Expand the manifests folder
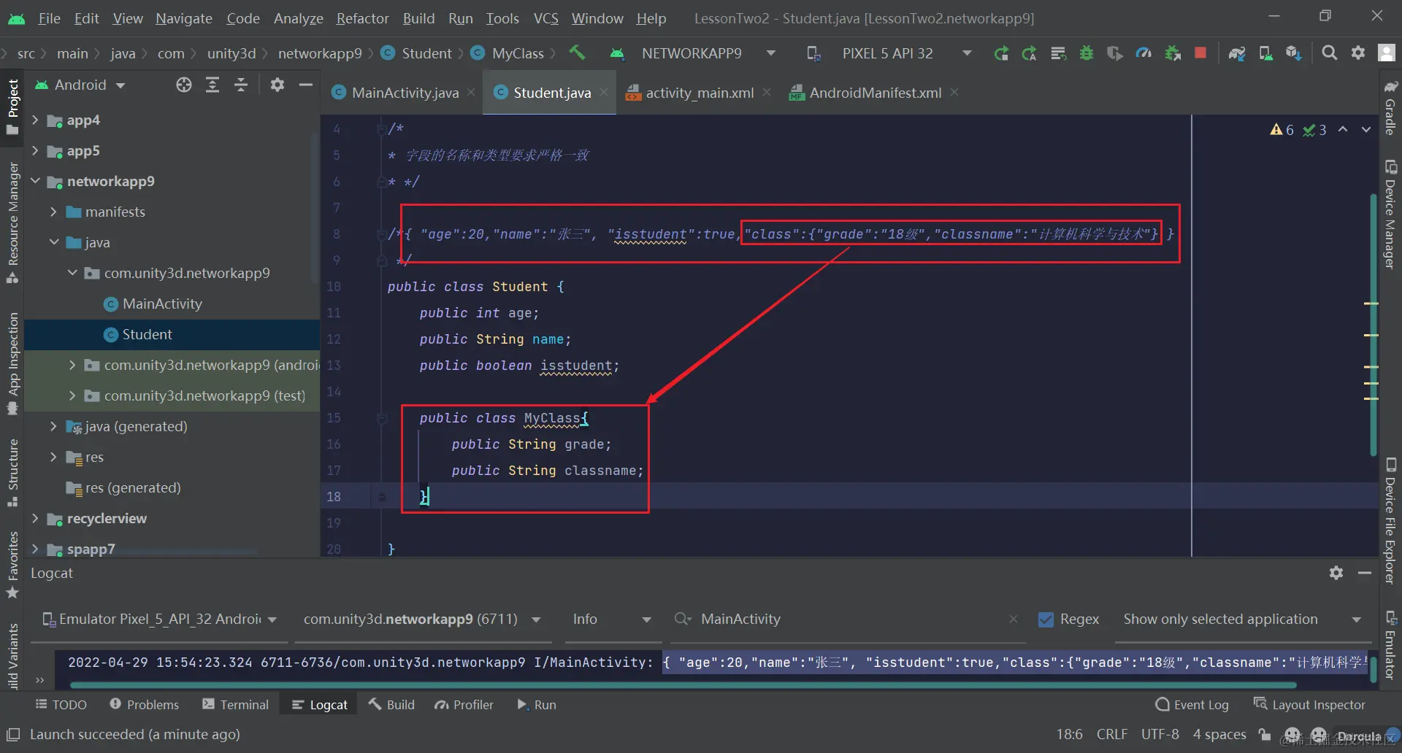Screen dimensions: 1402x753 (x=53, y=212)
